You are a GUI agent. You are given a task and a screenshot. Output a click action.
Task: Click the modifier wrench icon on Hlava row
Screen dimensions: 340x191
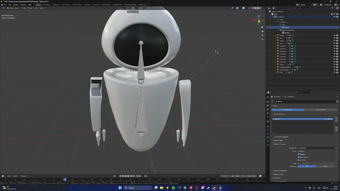[x=287, y=35]
